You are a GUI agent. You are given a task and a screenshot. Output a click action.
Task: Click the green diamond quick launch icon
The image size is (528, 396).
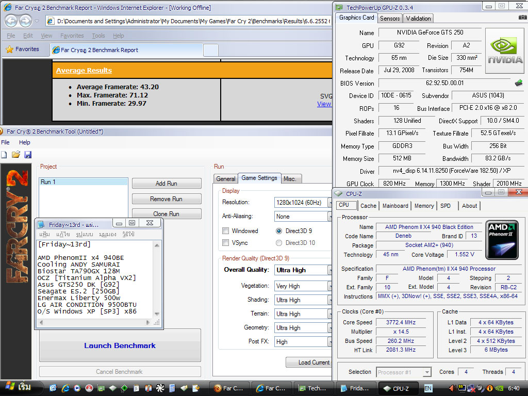point(124,388)
